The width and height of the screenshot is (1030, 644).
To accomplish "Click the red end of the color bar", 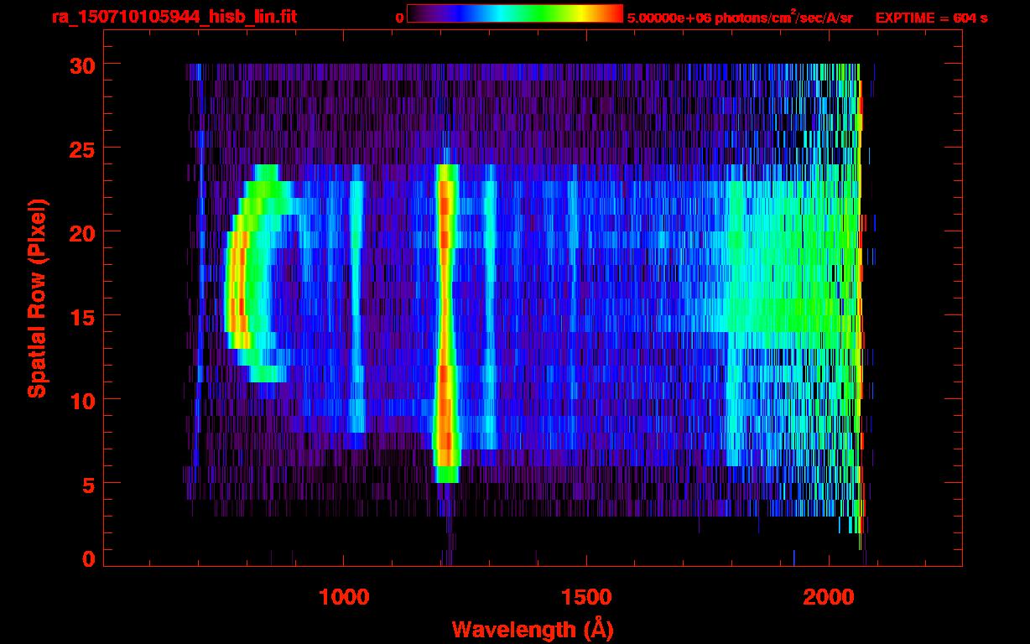I will coord(614,13).
